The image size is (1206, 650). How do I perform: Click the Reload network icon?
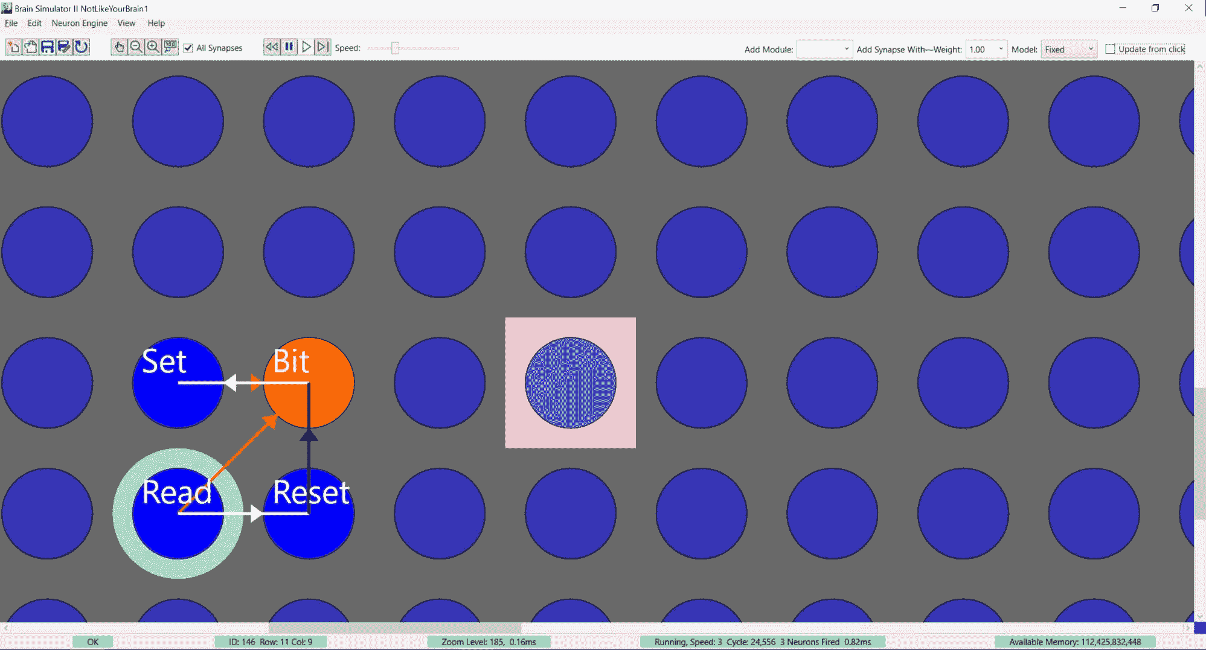pyautogui.click(x=81, y=47)
